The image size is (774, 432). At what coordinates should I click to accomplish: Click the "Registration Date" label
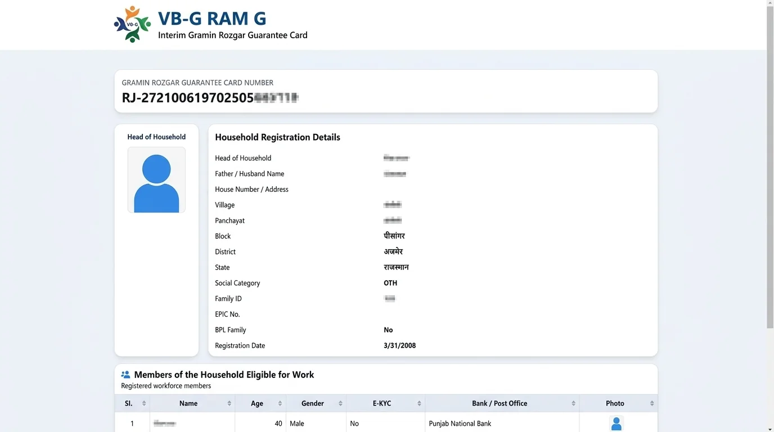pos(240,346)
